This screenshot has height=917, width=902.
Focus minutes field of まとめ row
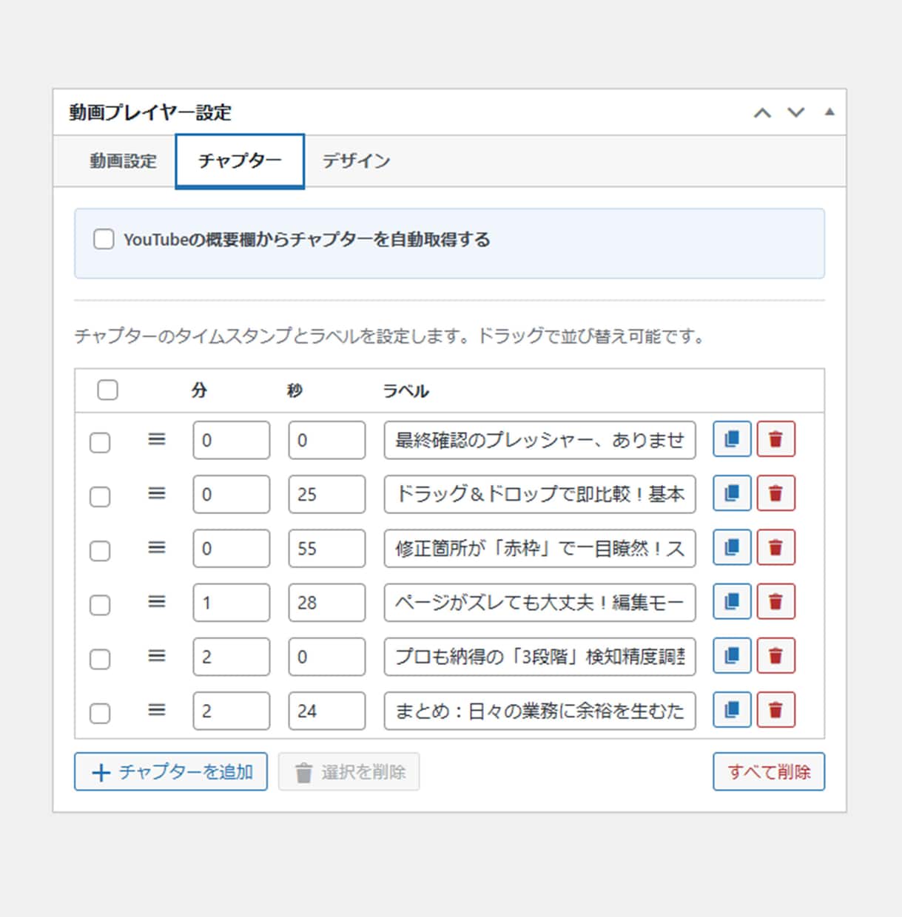coord(232,710)
